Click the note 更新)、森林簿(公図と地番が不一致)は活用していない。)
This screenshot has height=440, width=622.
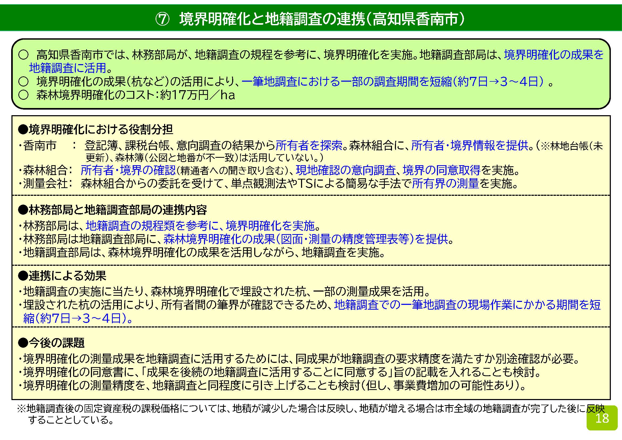point(204,158)
